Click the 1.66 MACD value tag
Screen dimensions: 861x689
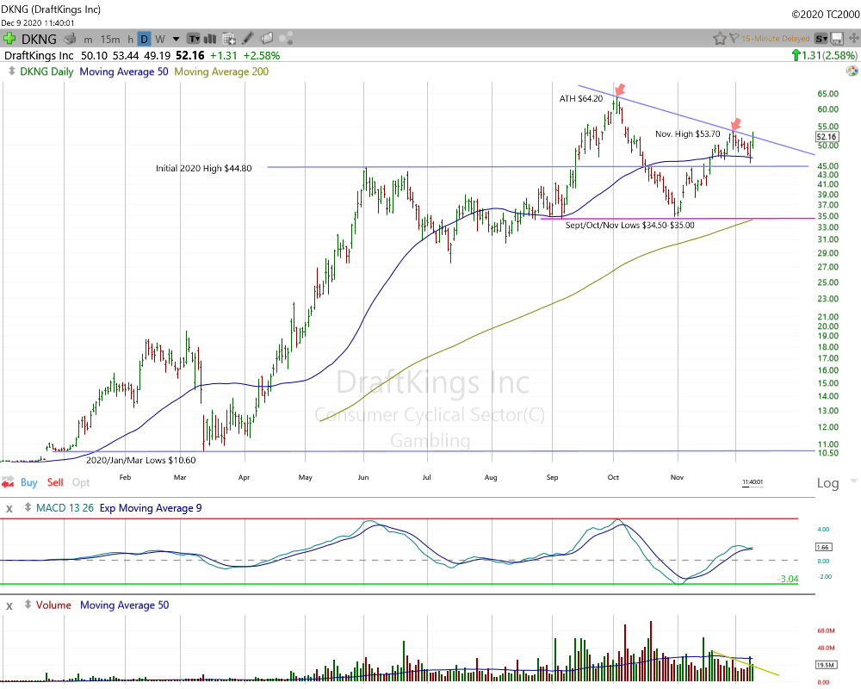coord(822,547)
